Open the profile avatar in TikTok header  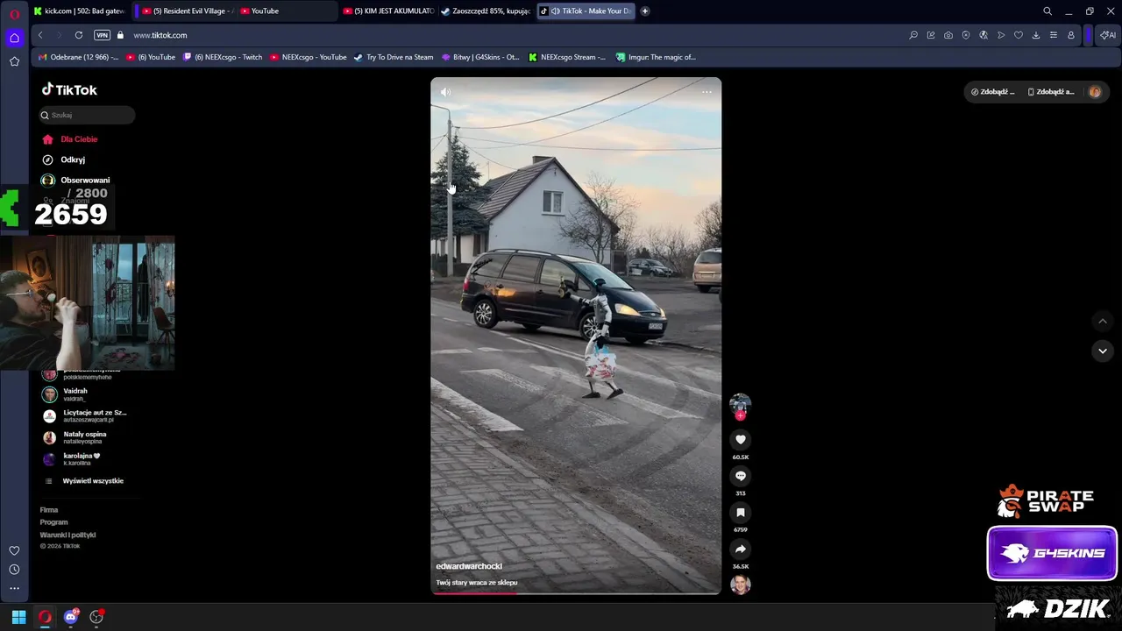click(x=1095, y=92)
